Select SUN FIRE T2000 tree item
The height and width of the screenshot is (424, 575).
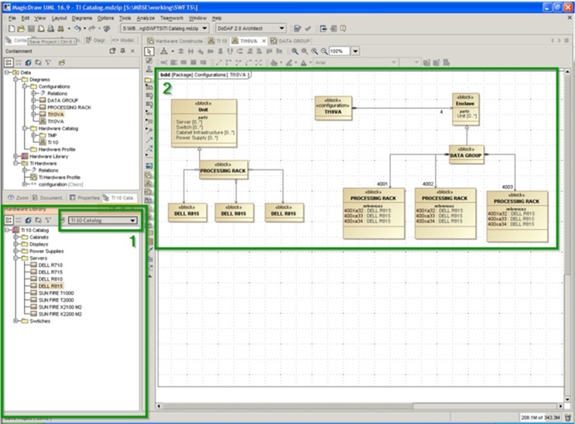[x=56, y=300]
